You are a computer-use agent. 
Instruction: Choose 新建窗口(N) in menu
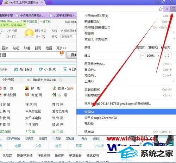click(126, 22)
